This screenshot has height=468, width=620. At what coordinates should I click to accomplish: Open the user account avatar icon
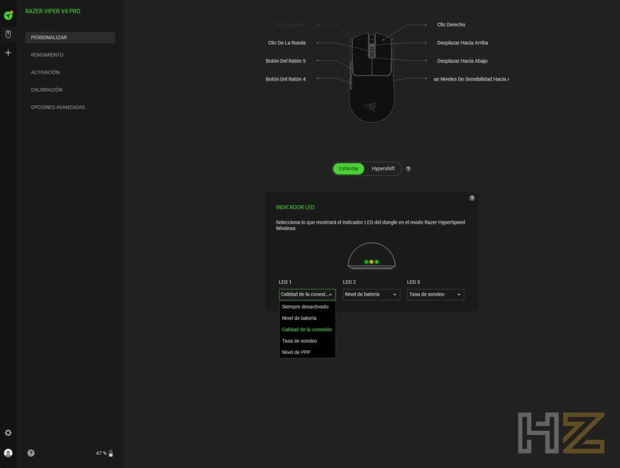pos(8,453)
